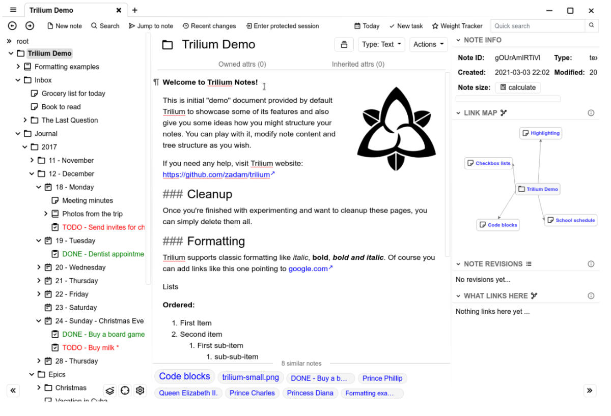Collapse the Note Revisions section
This screenshot has width=611, height=416.
coord(459,264)
